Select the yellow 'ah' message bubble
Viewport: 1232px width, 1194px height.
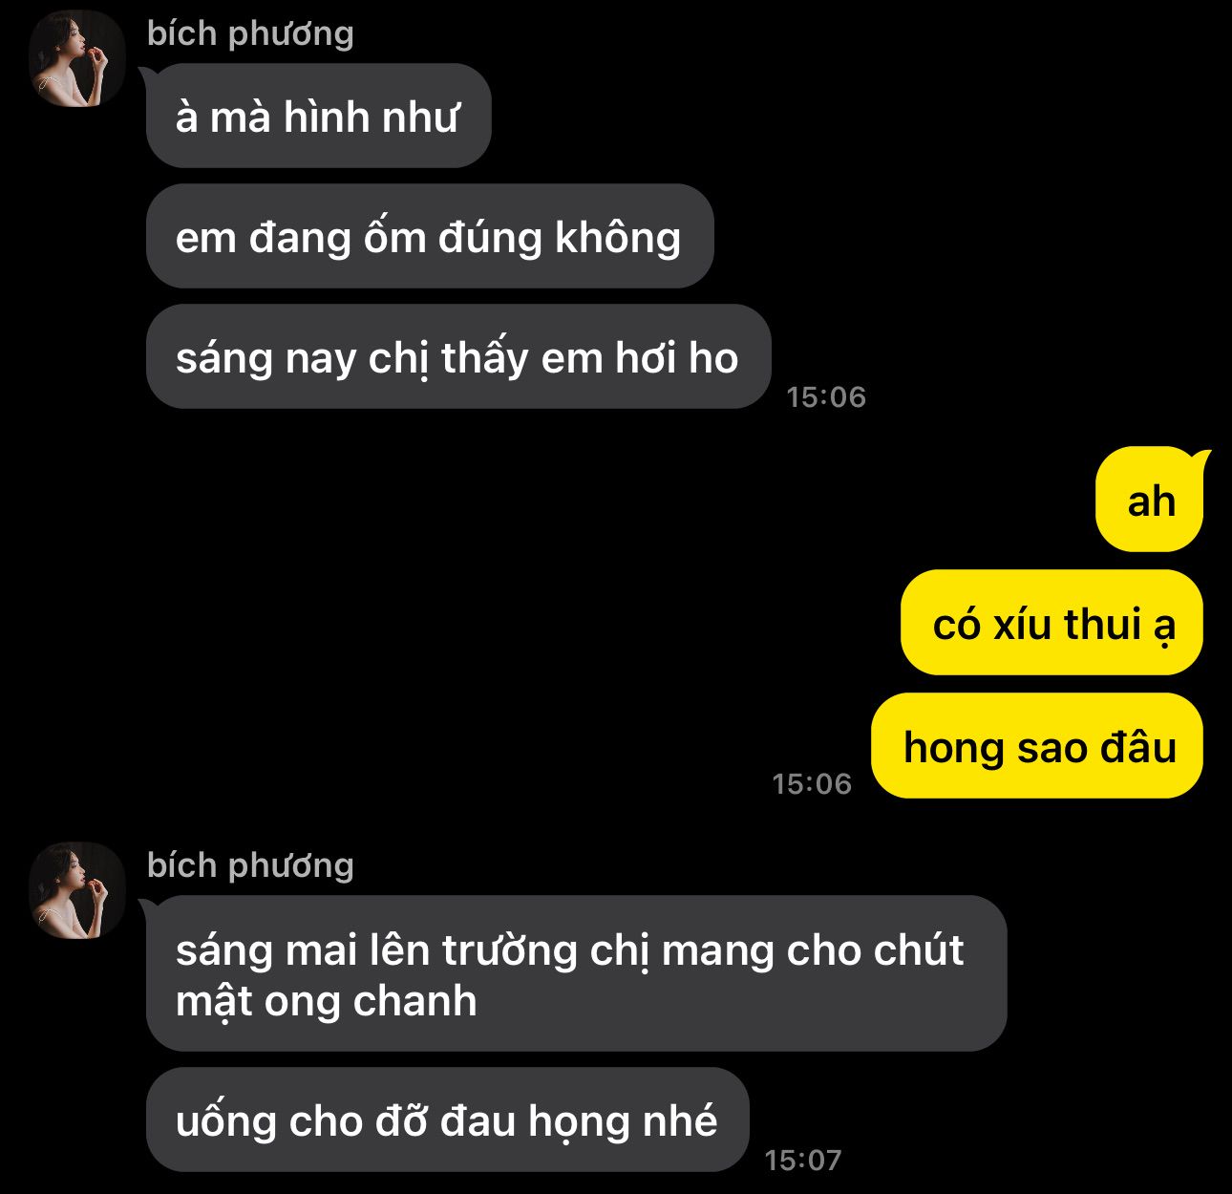coord(1150,500)
